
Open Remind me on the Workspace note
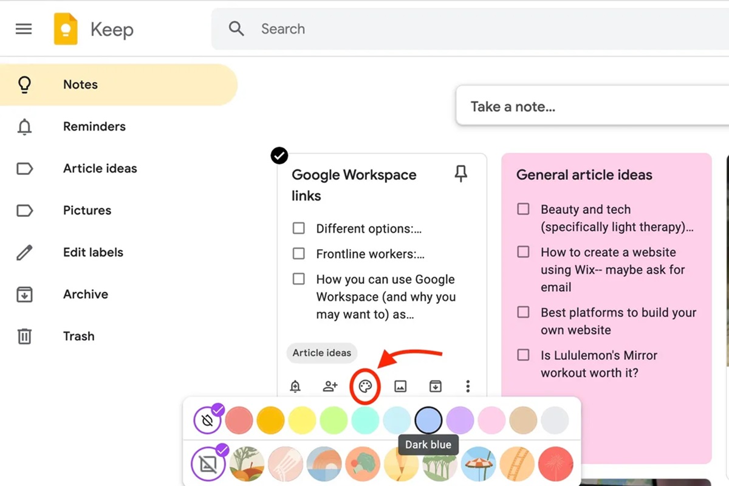click(x=295, y=386)
